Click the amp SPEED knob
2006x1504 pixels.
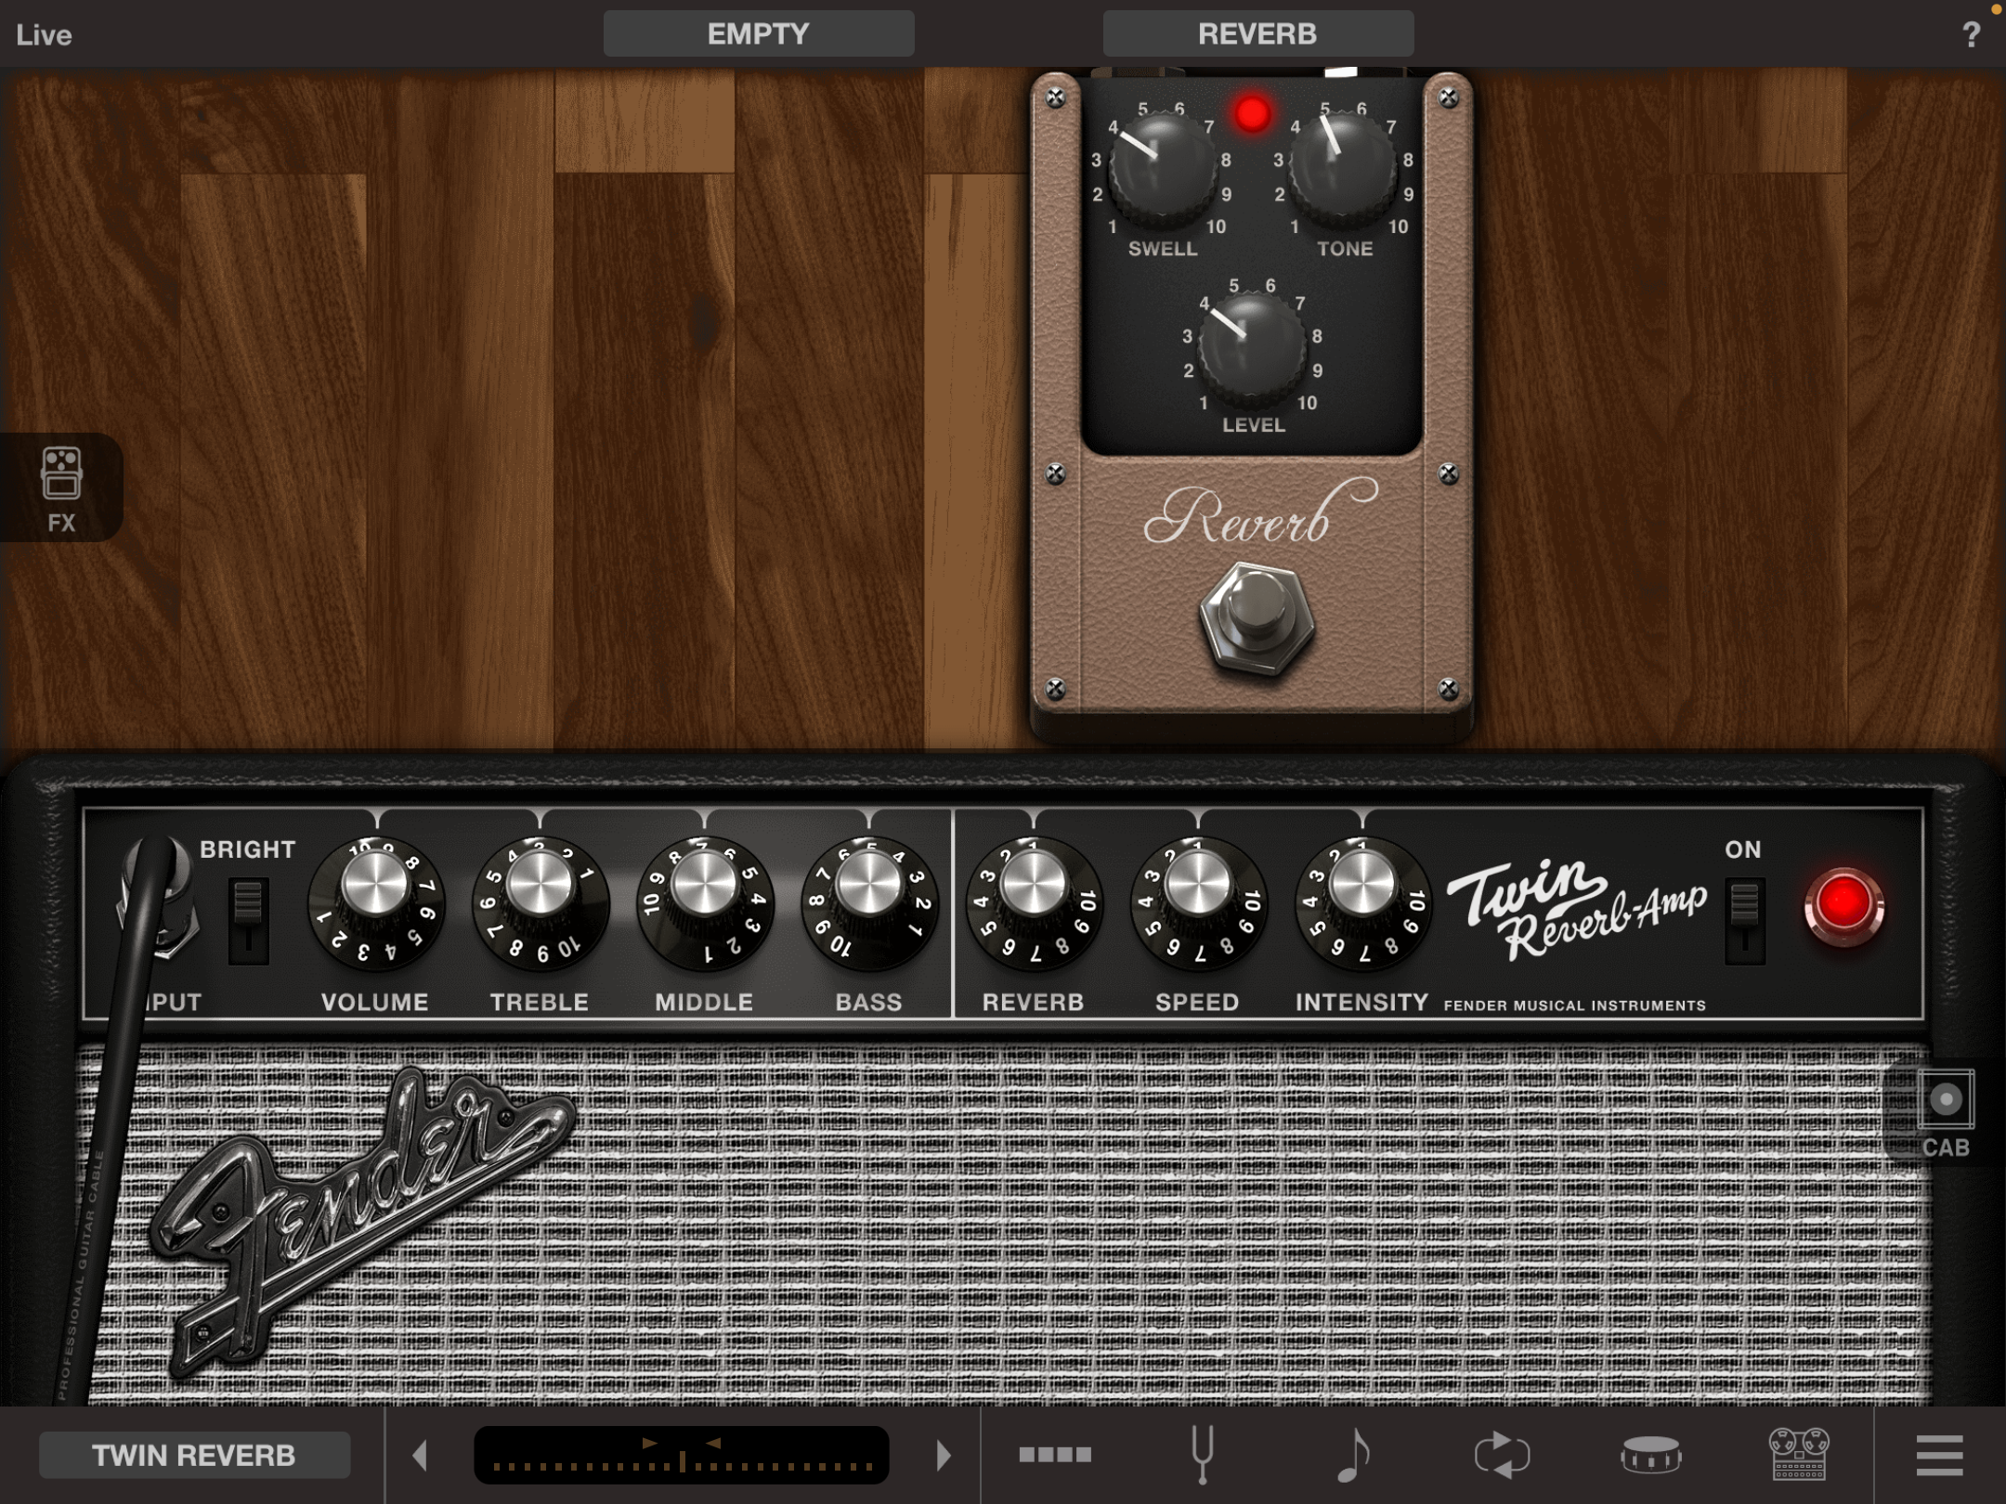(x=1198, y=904)
